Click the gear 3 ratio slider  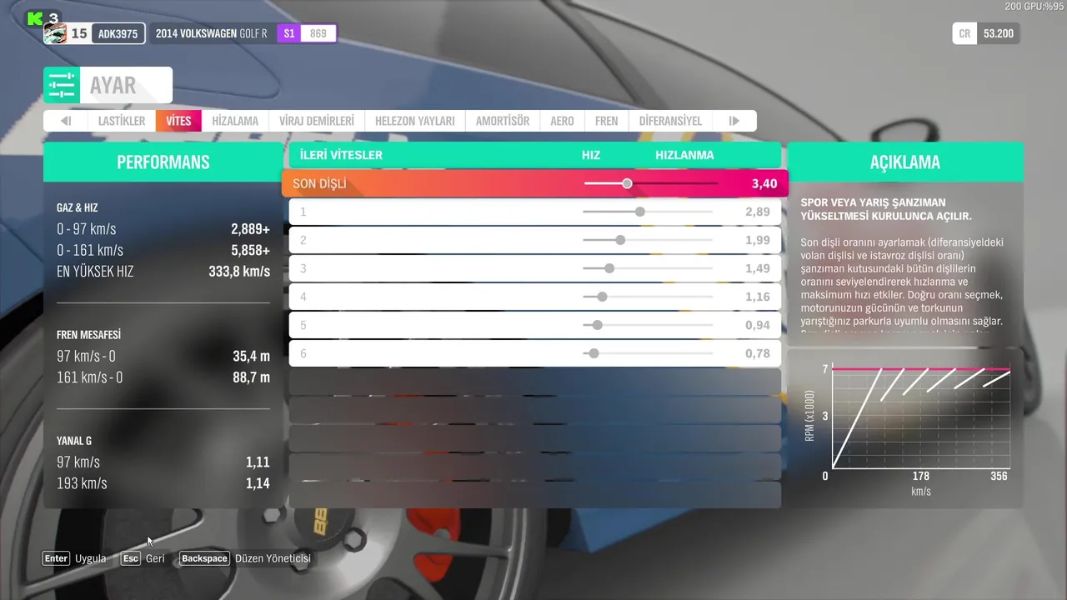(x=648, y=268)
